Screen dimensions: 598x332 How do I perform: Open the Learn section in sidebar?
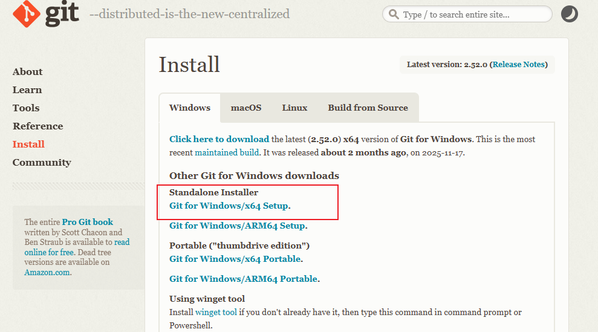pyautogui.click(x=27, y=90)
